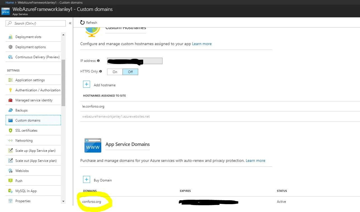Screen dimensions: 360x212
Task: Set HTTPS Only to Off
Action: (x=130, y=72)
